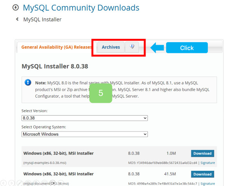
Task: Click the MySQL Installer breadcrumb text
Action: pyautogui.click(x=42, y=19)
